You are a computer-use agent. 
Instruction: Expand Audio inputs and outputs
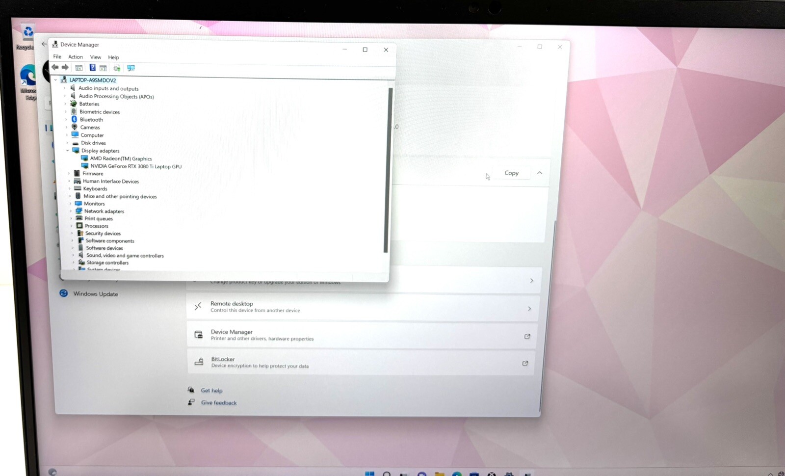click(65, 88)
